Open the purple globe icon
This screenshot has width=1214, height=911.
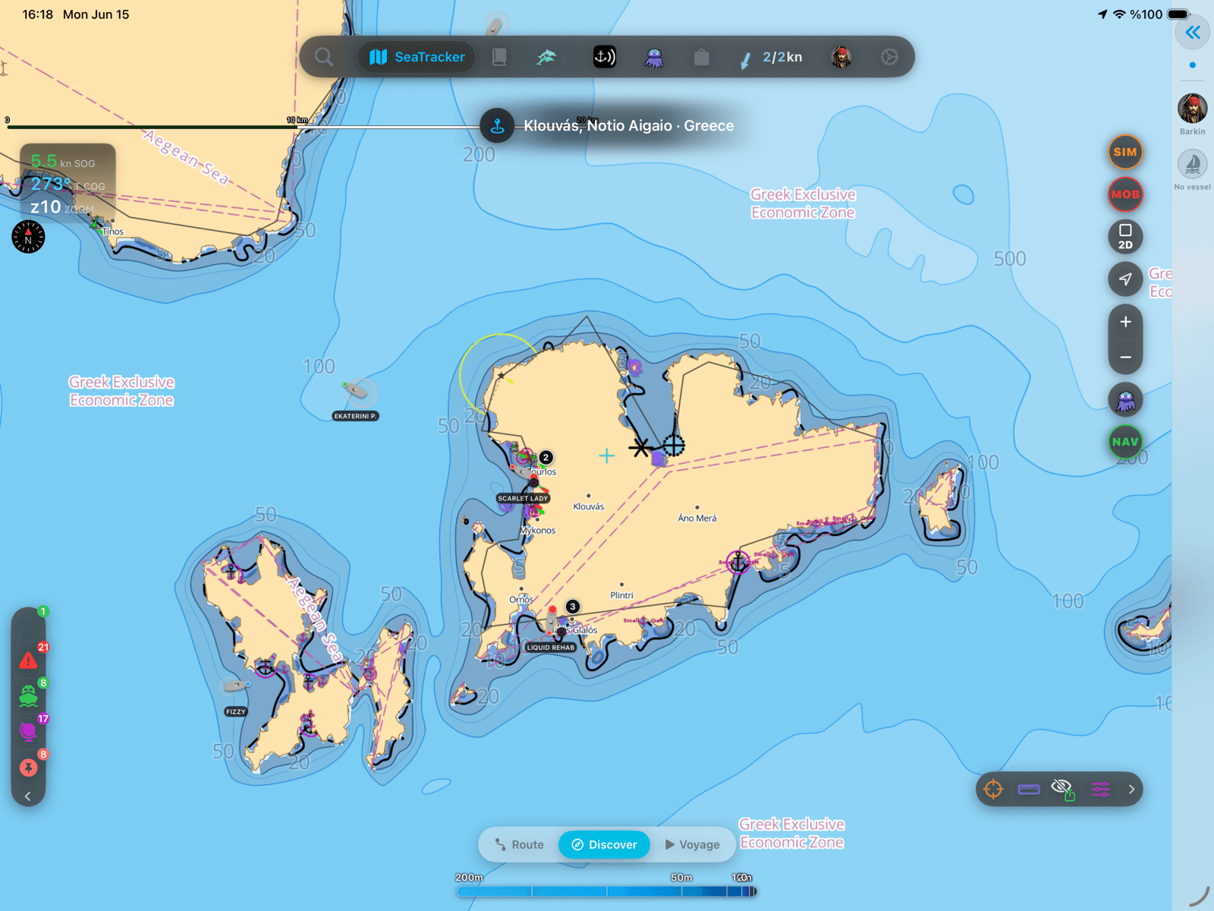coord(28,731)
